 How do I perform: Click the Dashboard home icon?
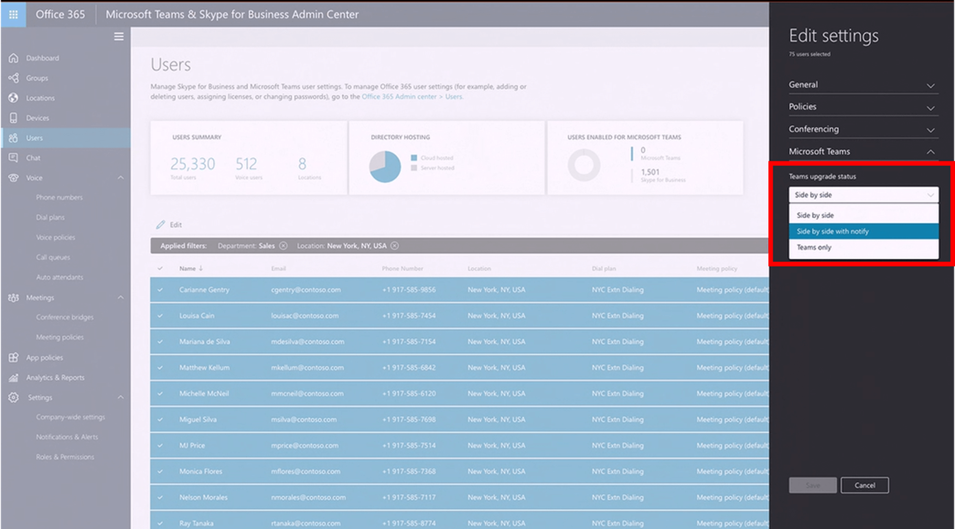tap(13, 58)
